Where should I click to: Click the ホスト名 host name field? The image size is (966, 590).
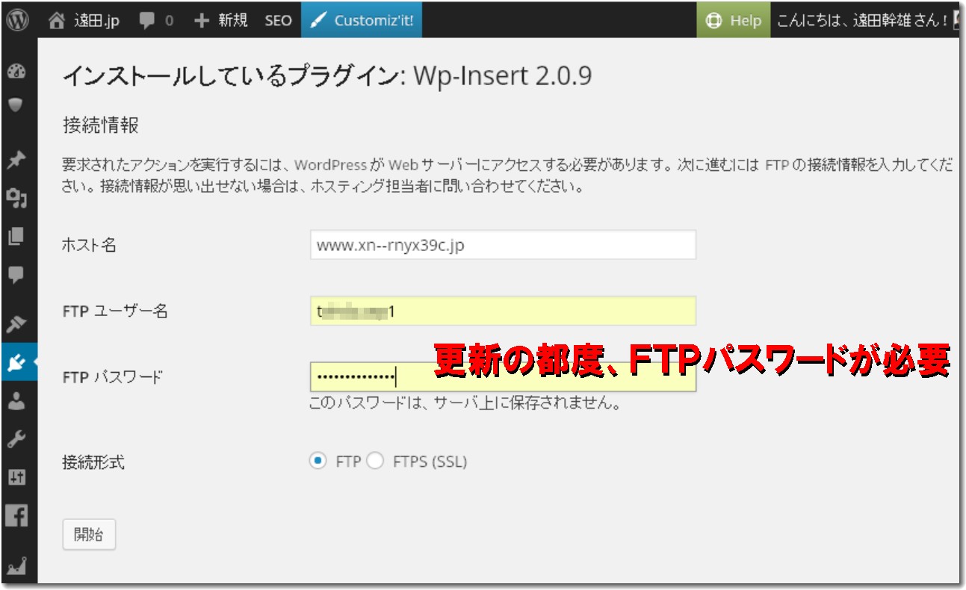click(503, 244)
